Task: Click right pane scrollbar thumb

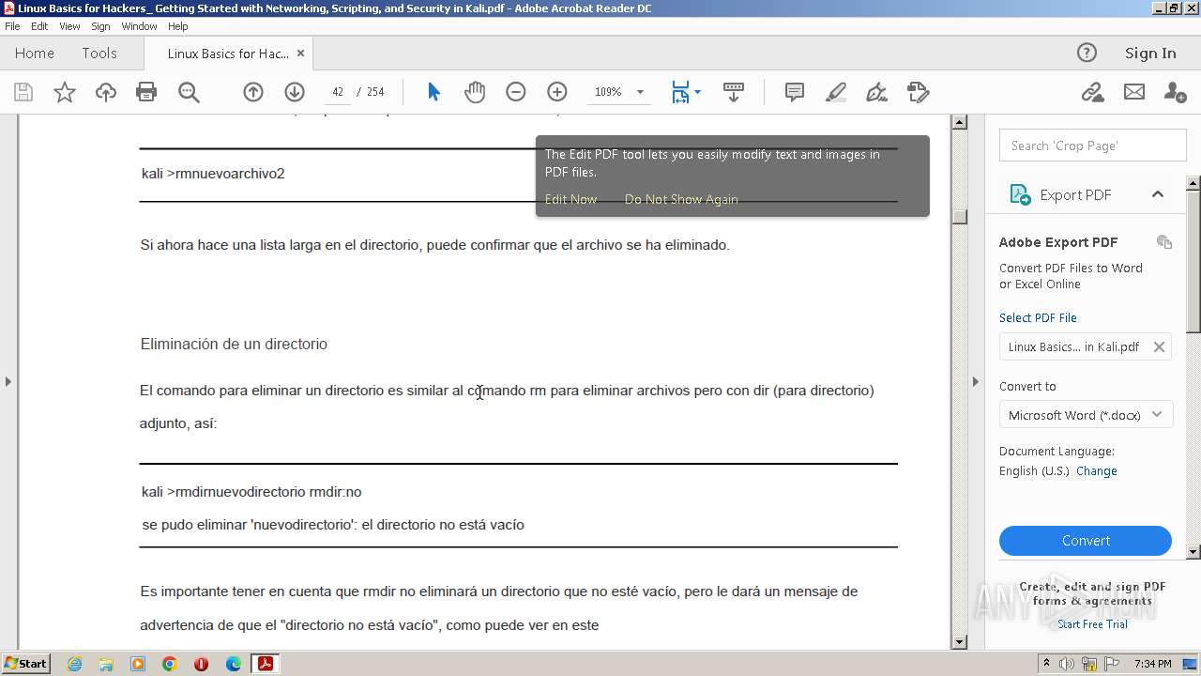Action: click(1193, 261)
